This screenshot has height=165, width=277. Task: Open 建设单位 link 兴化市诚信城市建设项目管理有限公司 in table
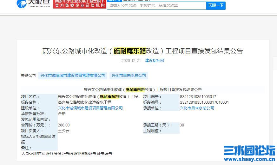(90, 108)
